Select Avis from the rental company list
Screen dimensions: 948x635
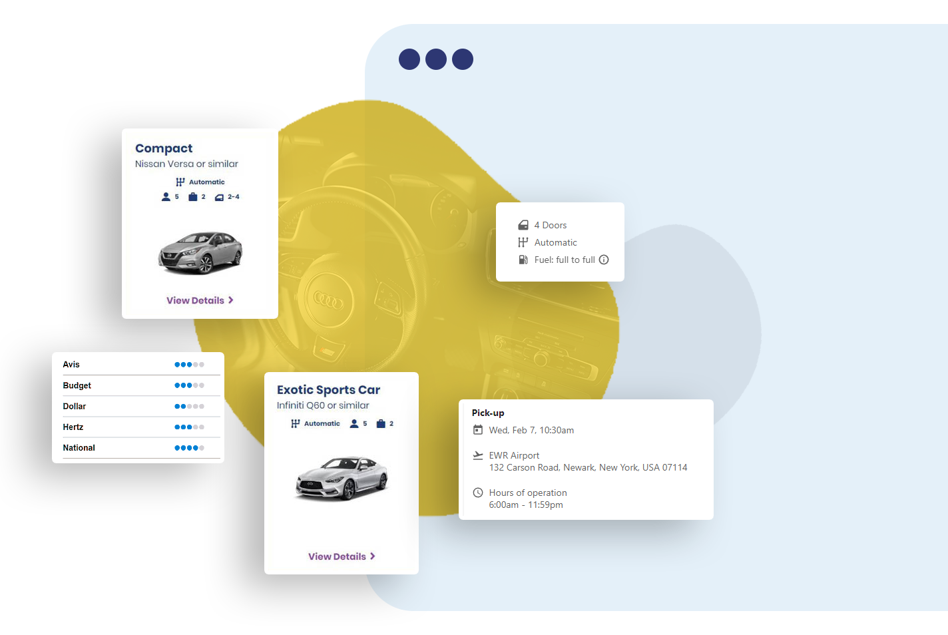[x=72, y=364]
